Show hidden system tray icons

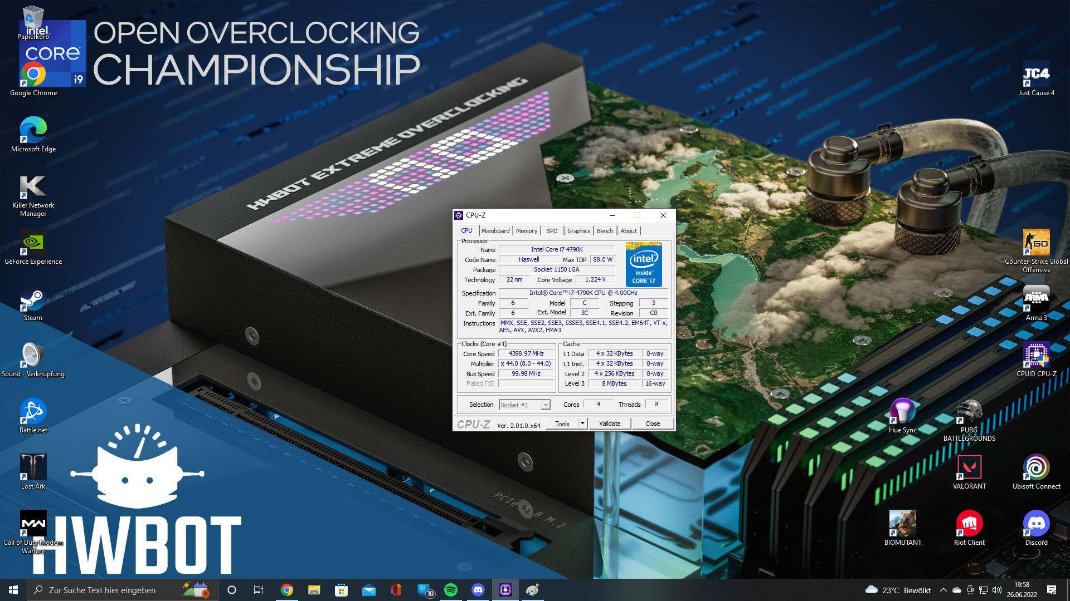point(943,590)
